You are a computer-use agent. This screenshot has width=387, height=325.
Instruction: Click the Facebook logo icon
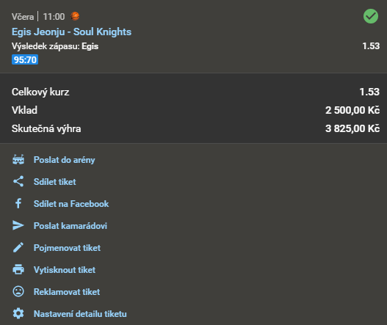click(x=18, y=204)
